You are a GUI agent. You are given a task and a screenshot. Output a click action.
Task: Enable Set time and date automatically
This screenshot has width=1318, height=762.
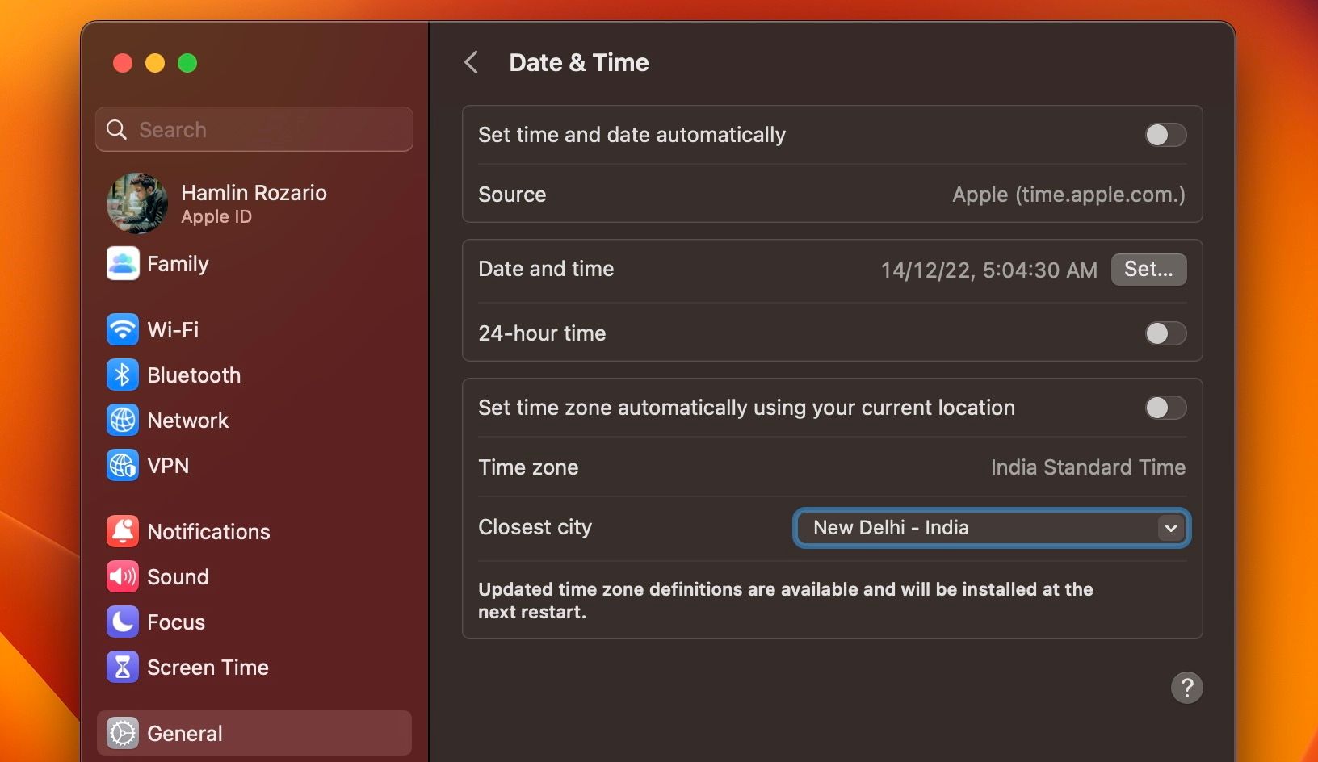point(1164,135)
